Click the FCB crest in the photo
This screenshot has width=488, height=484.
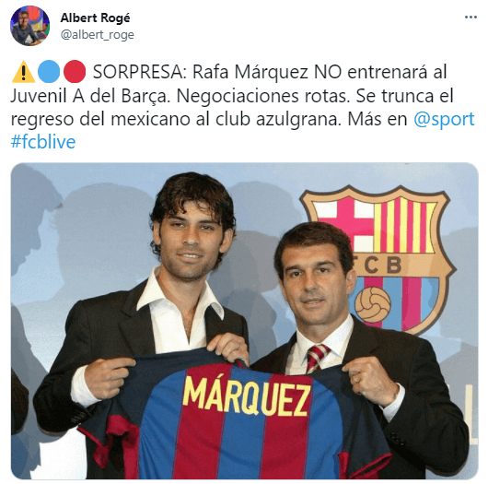[x=378, y=259]
